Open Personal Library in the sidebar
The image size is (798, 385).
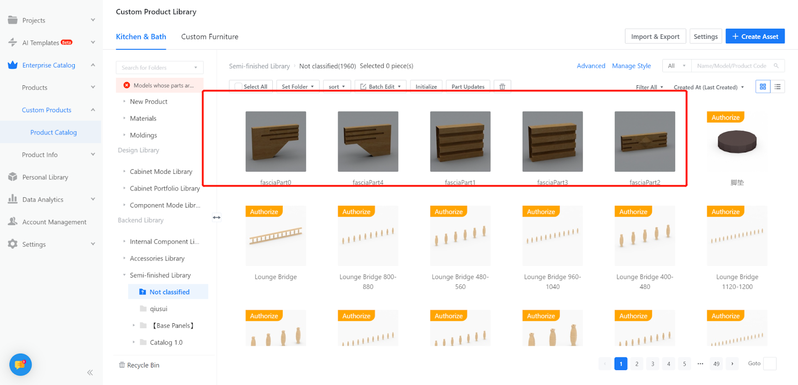(x=45, y=177)
